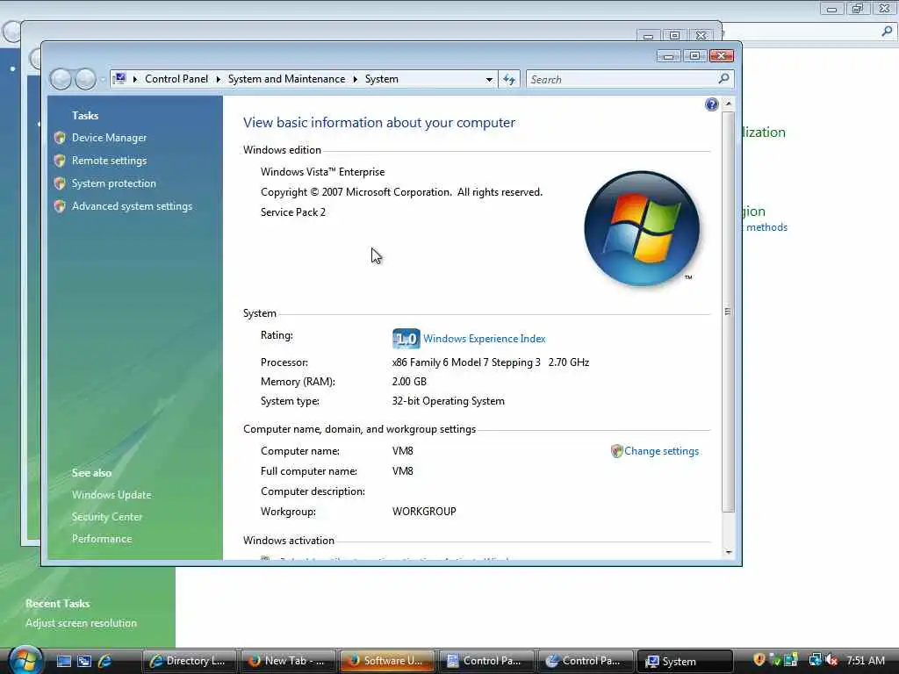Viewport: 899px width, 674px height.
Task: Click the 2.00 GB memory value
Action: pos(409,382)
